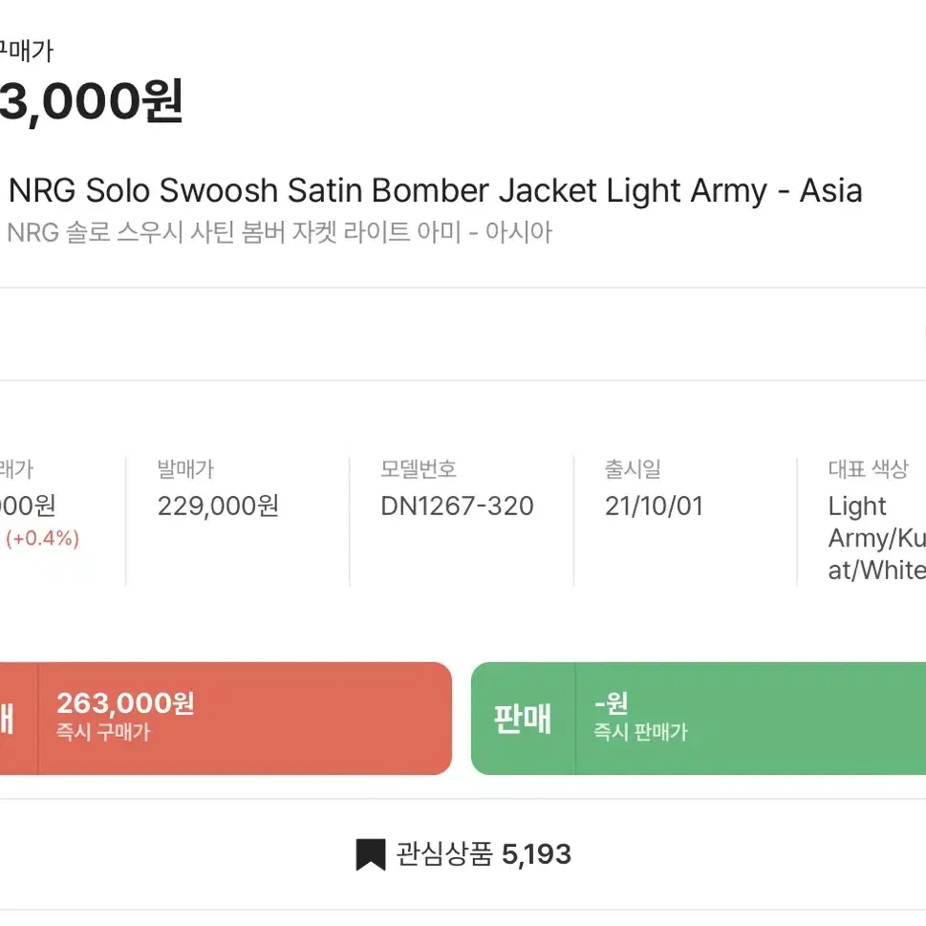Click the red 263,000원 즉시 구매가 button
The height and width of the screenshot is (926, 926).
tap(226, 718)
